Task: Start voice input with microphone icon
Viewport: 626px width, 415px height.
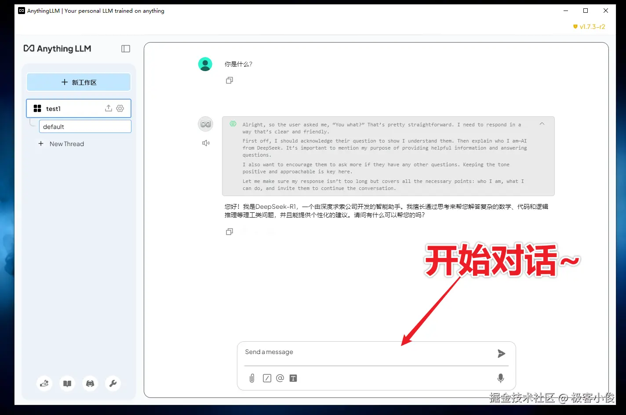Action: click(x=500, y=378)
